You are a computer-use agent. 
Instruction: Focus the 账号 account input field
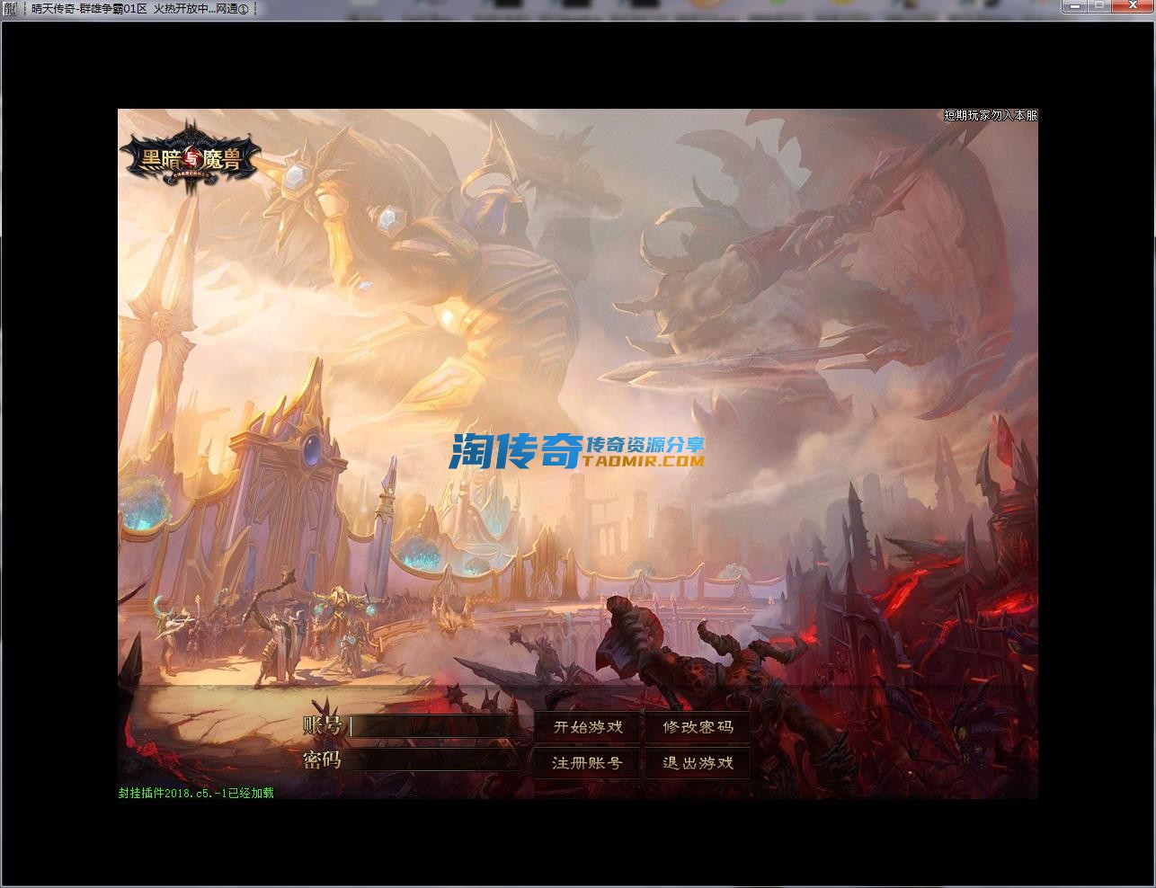(x=436, y=726)
